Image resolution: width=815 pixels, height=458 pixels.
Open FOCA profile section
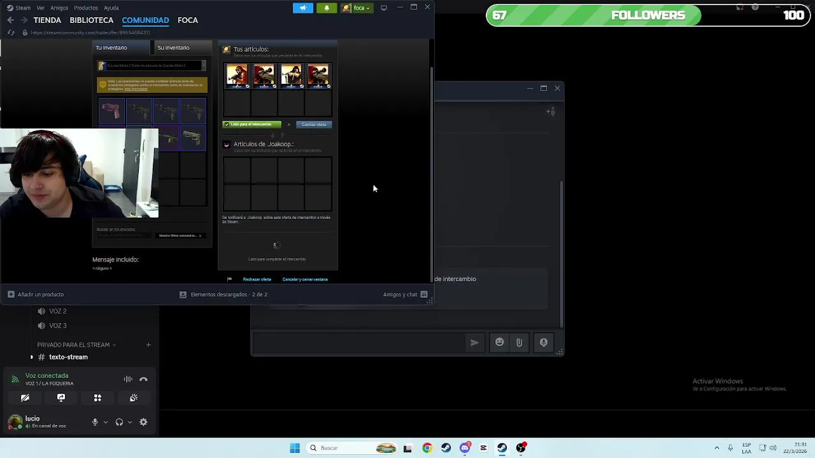188,20
